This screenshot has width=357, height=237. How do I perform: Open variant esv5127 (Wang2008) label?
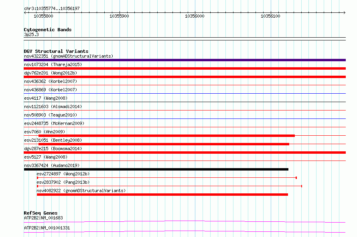click(46, 157)
